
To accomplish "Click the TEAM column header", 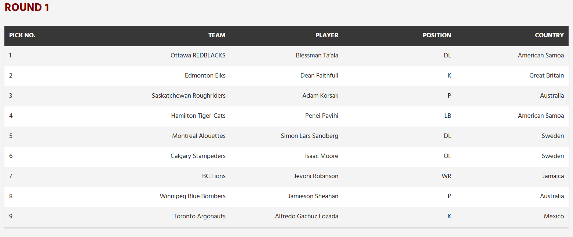I will (x=217, y=35).
